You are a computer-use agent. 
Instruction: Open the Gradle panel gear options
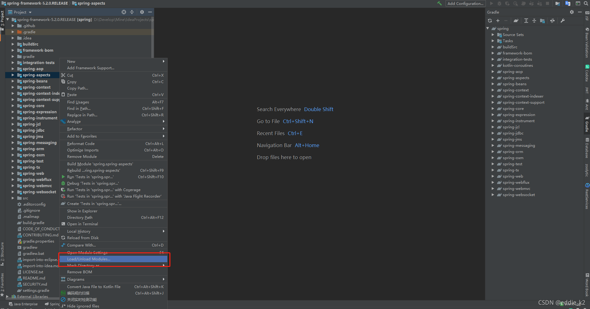tap(572, 12)
